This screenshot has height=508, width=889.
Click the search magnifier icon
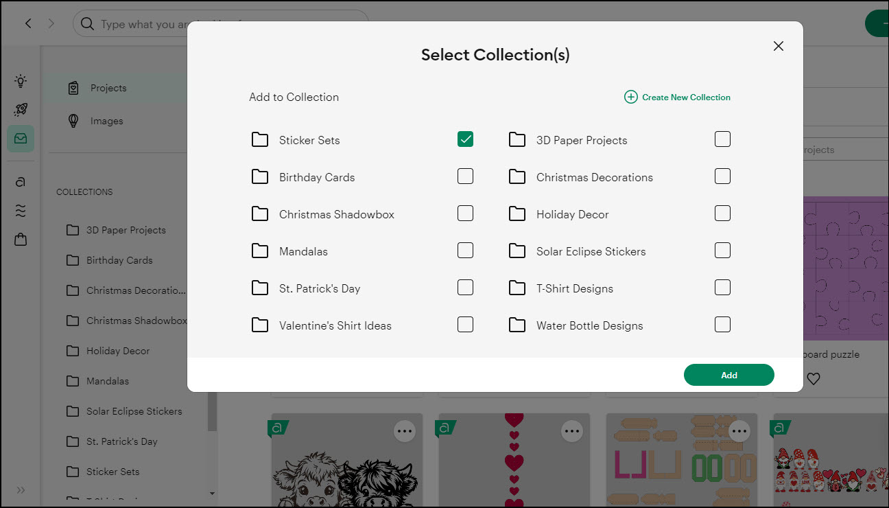[86, 23]
